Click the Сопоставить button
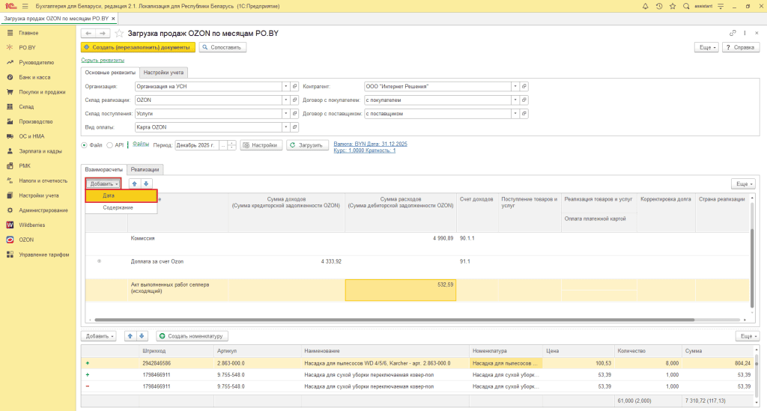767x411 pixels. pos(222,47)
